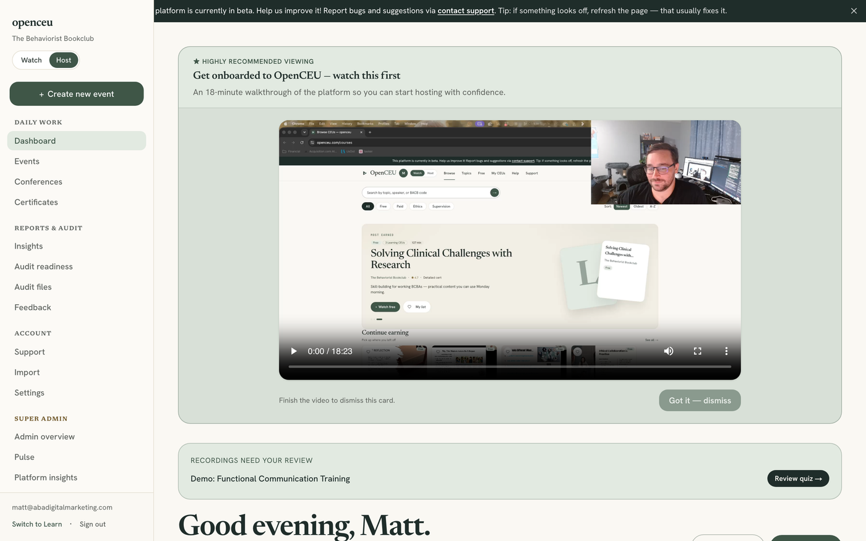The image size is (866, 541).
Task: Open Conferences from the sidebar
Action: (77, 182)
